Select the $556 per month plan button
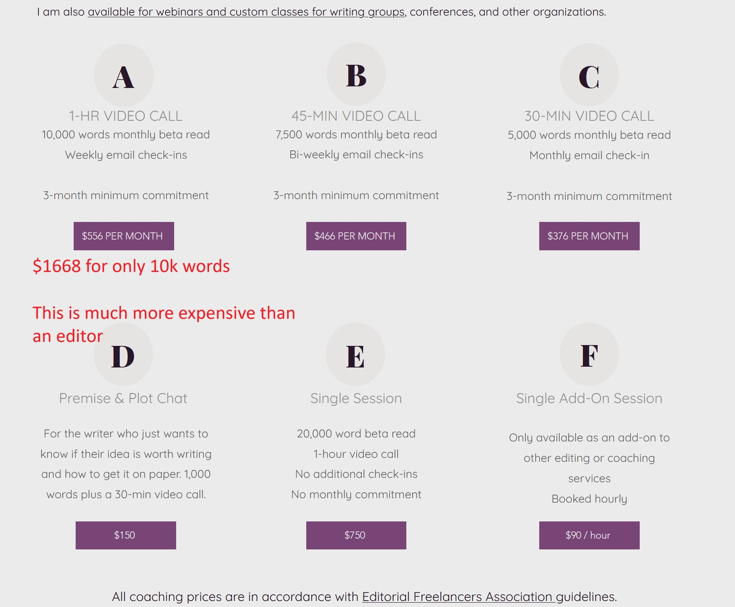 [123, 236]
